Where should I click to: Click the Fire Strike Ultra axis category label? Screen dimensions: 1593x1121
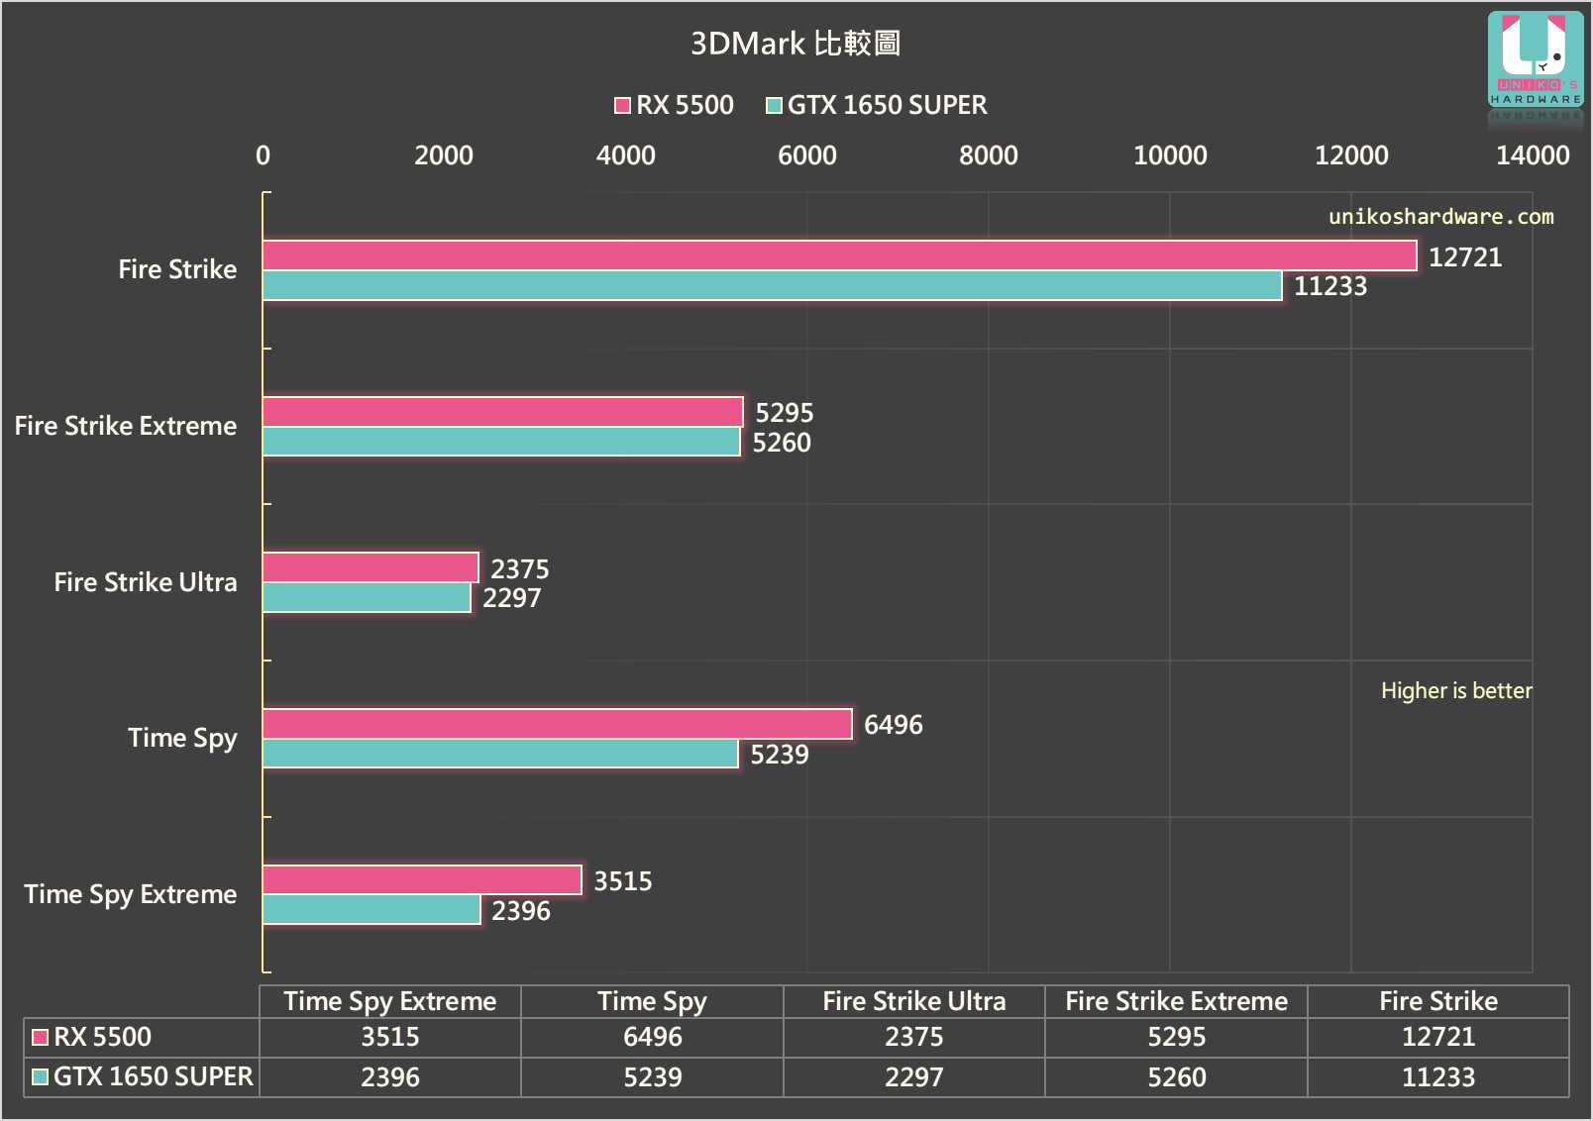(x=146, y=582)
